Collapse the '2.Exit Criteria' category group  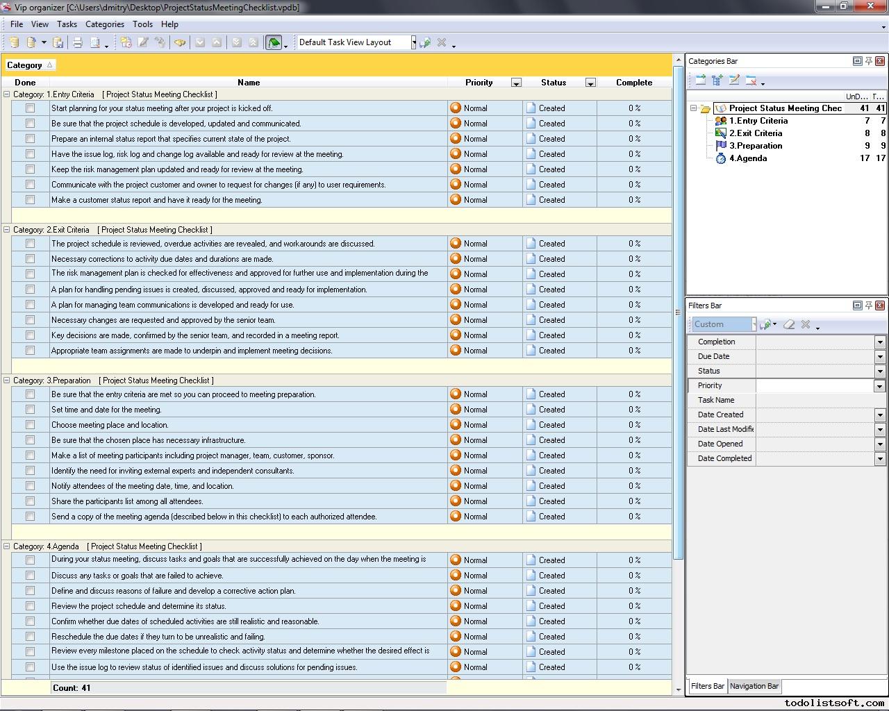[7, 230]
